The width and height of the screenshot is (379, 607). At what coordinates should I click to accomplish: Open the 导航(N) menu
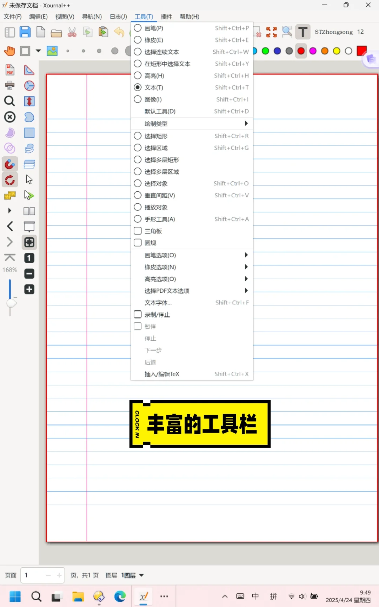pyautogui.click(x=92, y=17)
